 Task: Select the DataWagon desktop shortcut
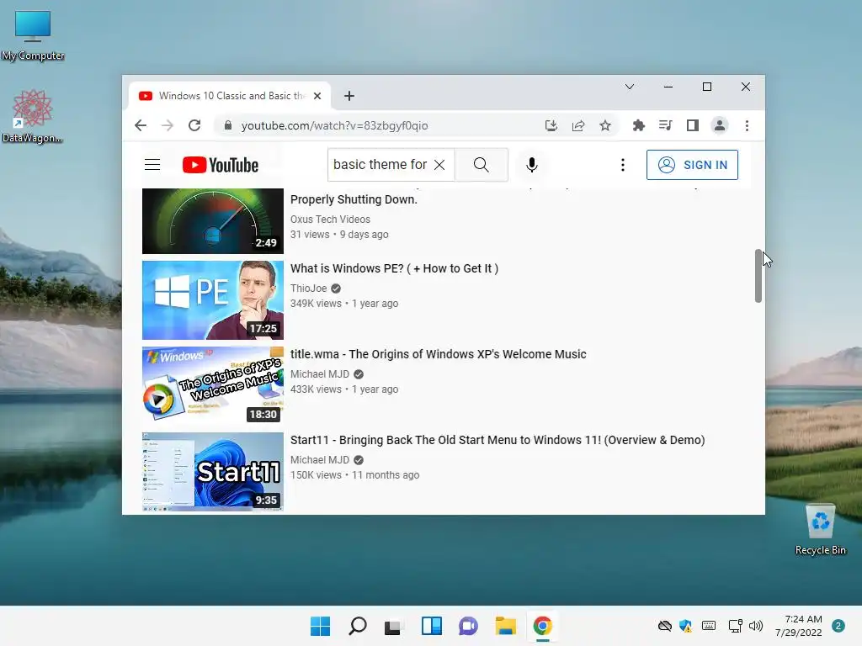(x=33, y=116)
